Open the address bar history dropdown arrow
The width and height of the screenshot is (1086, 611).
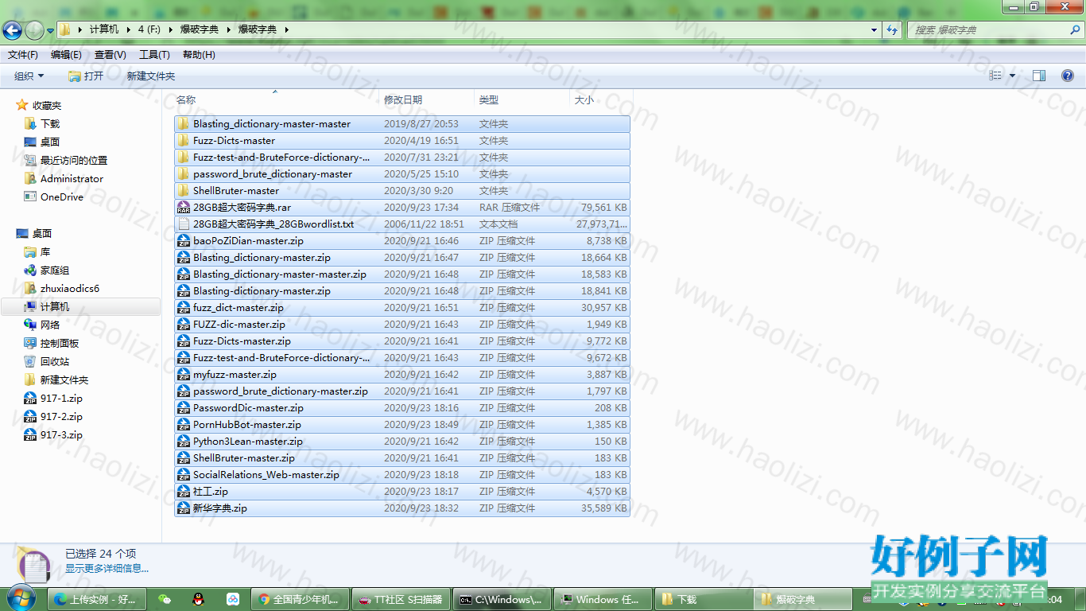[875, 29]
